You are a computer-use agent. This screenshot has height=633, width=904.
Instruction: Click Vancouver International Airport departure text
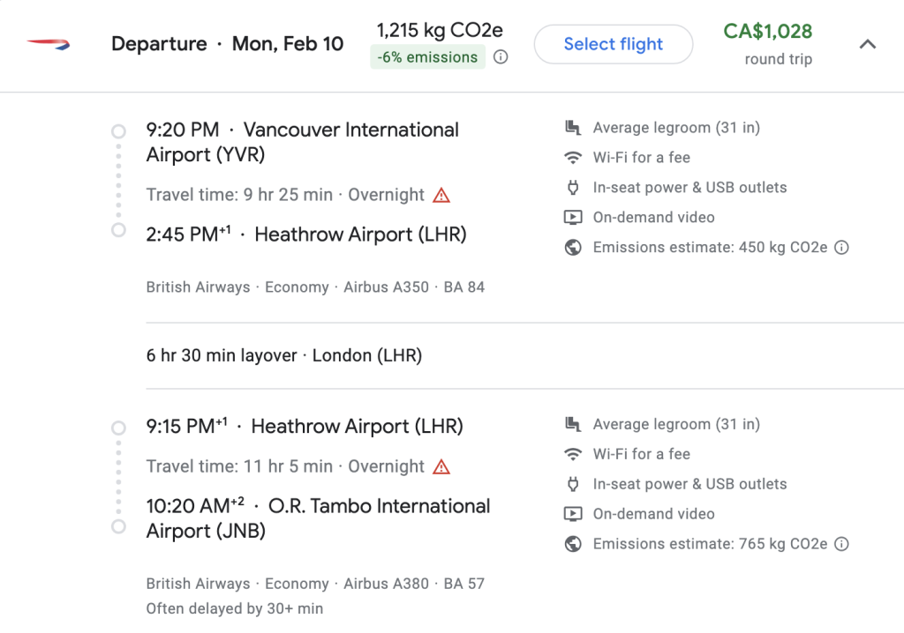pos(302,142)
